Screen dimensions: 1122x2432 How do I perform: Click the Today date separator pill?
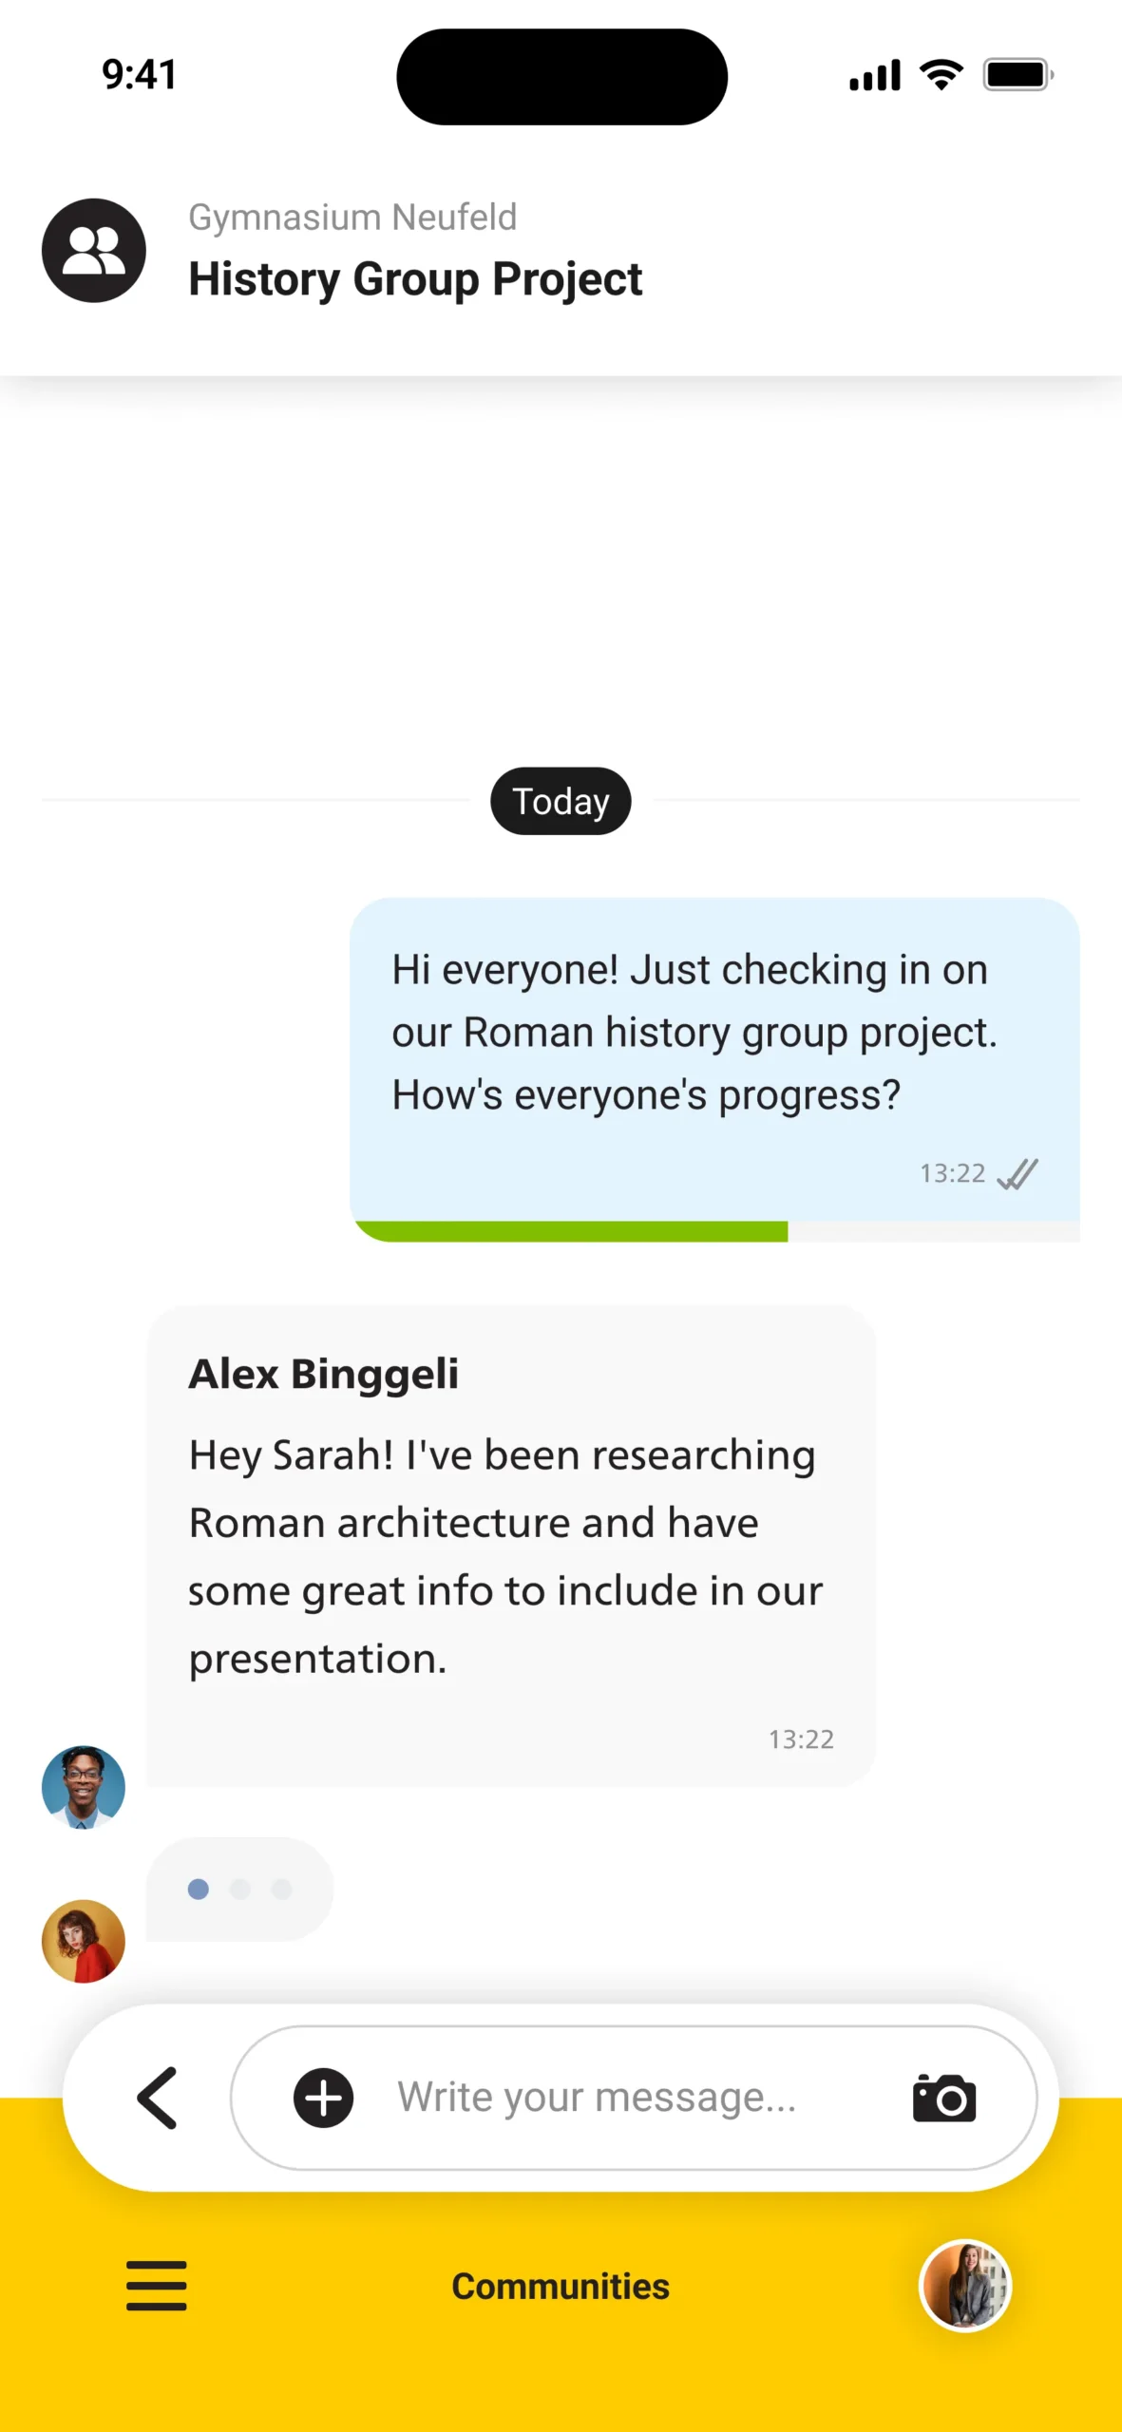[x=561, y=801]
